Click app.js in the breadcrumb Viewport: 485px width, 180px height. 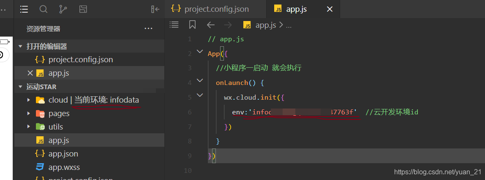click(x=266, y=25)
